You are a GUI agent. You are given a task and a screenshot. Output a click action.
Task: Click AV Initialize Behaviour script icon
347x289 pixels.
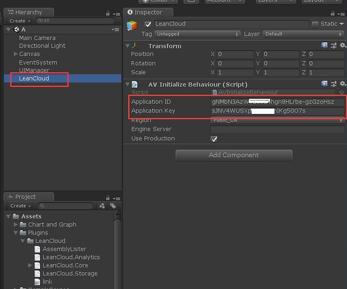click(135, 84)
